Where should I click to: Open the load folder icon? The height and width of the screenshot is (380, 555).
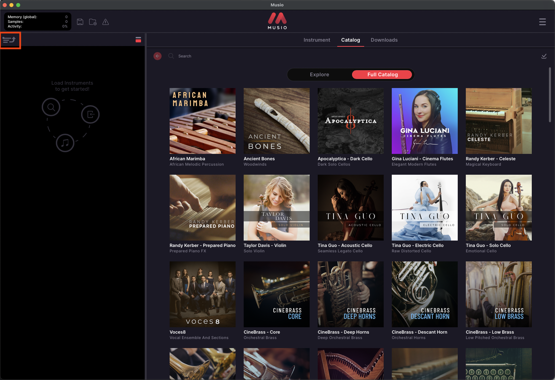93,22
